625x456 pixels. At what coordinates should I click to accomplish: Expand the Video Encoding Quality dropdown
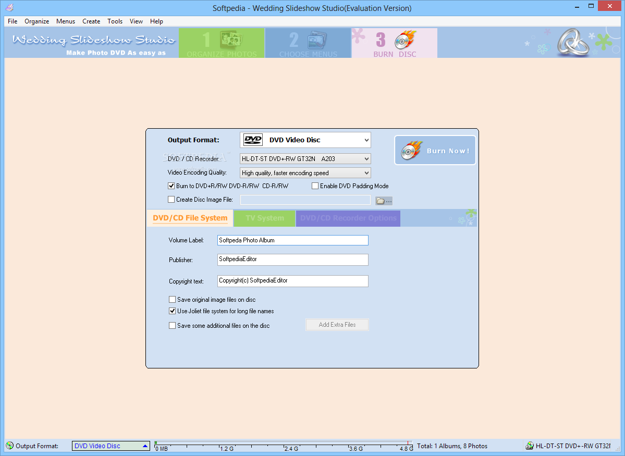[x=366, y=172]
